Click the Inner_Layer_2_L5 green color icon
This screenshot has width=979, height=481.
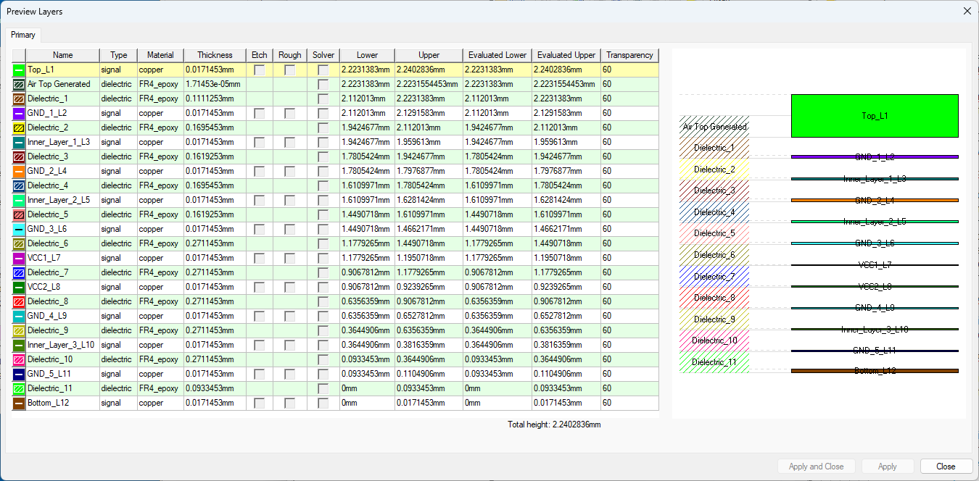click(18, 200)
